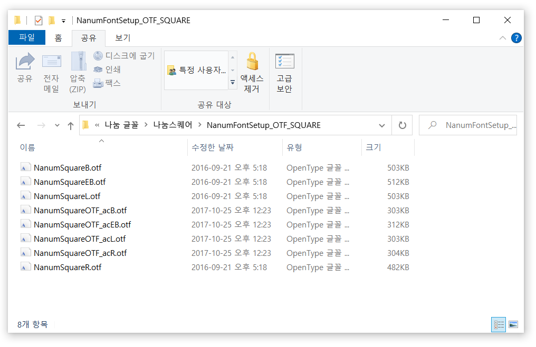Select file NanumSquareOTF_acB.otf

pos(80,211)
